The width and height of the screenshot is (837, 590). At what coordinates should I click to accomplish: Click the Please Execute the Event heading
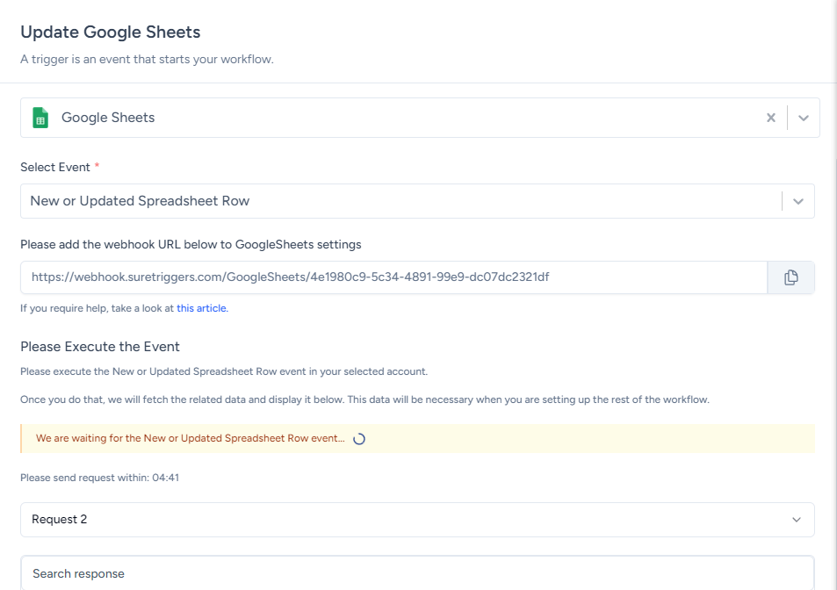(x=100, y=346)
